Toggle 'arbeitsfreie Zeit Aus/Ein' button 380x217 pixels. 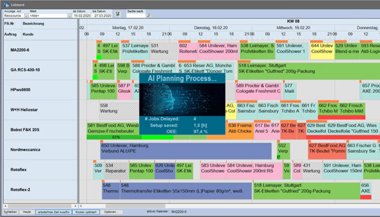point(54,212)
